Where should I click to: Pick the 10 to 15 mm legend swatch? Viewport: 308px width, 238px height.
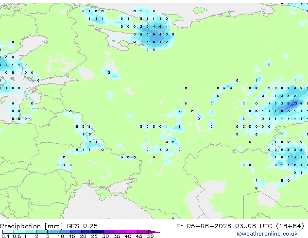point(64,232)
